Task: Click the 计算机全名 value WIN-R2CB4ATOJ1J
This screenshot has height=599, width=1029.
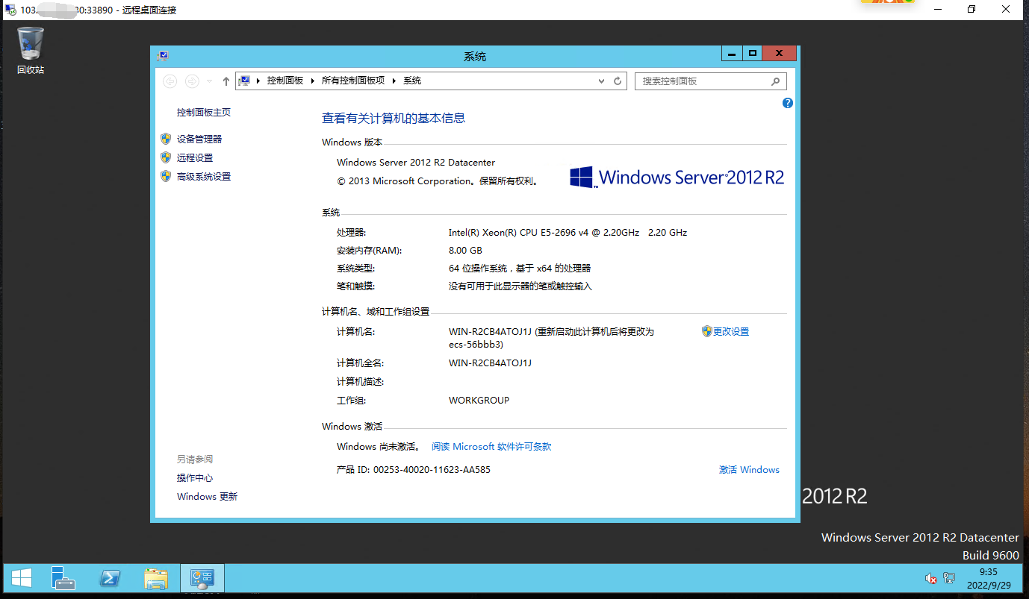Action: [490, 363]
